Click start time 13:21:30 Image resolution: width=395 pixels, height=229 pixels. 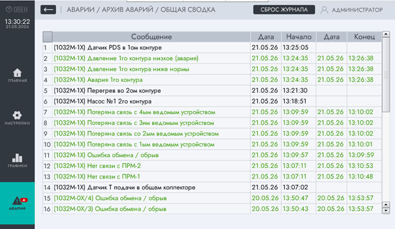coord(295,91)
